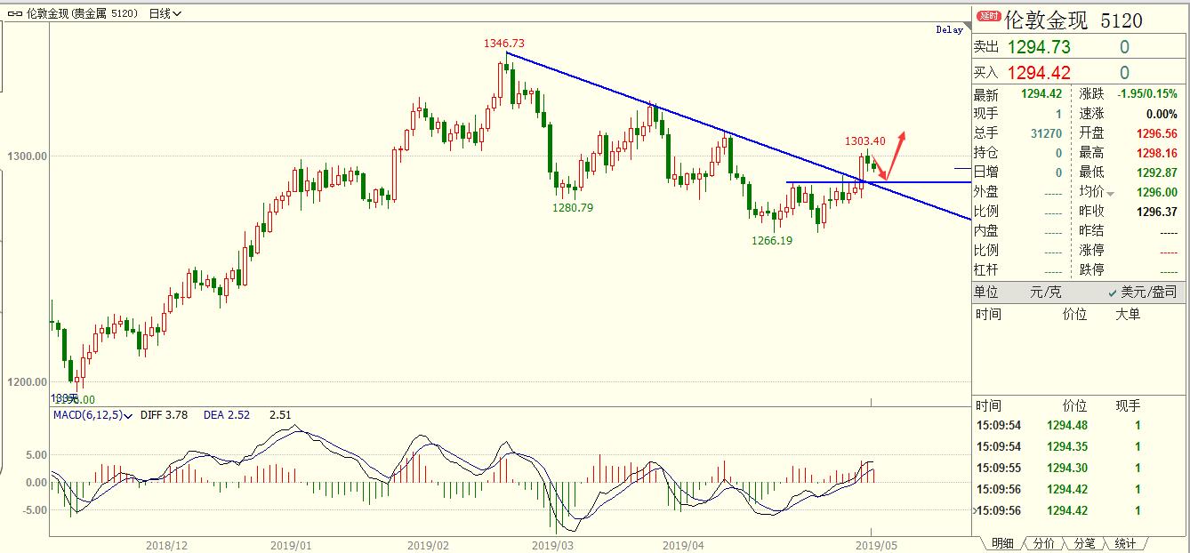This screenshot has height=553, width=1190.
Task: Click the small arrow beside 均价
Action: pos(1110,193)
